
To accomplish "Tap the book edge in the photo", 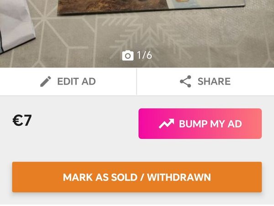I will point(150,10).
